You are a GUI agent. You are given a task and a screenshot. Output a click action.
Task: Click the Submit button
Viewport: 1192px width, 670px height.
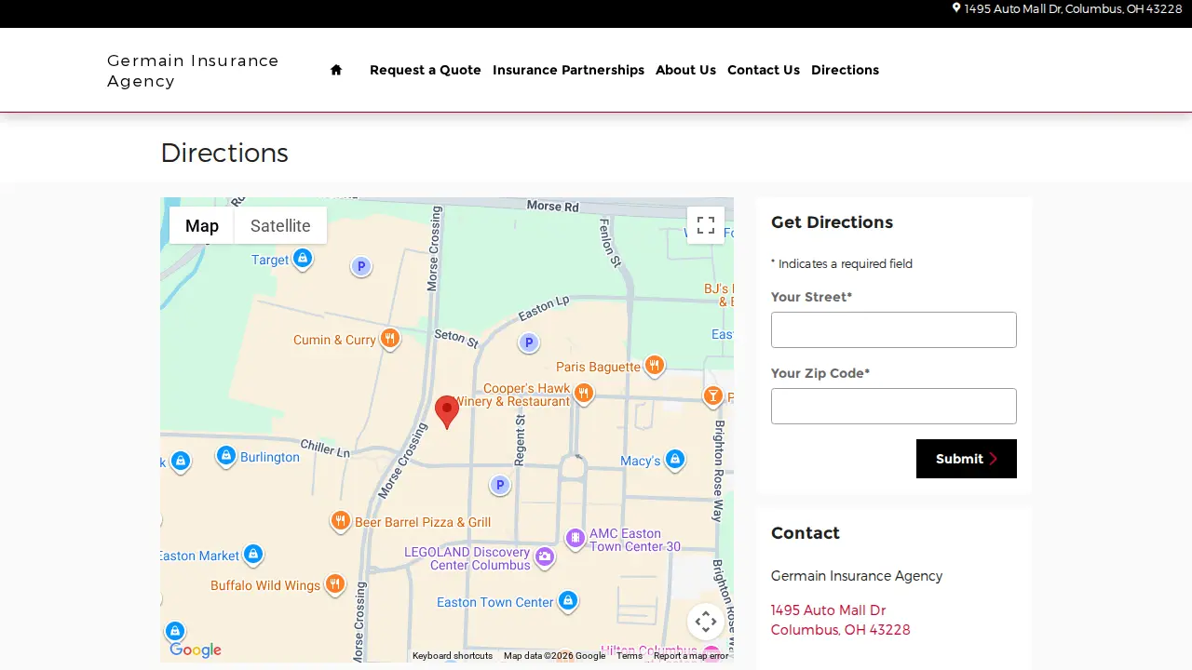tap(967, 459)
